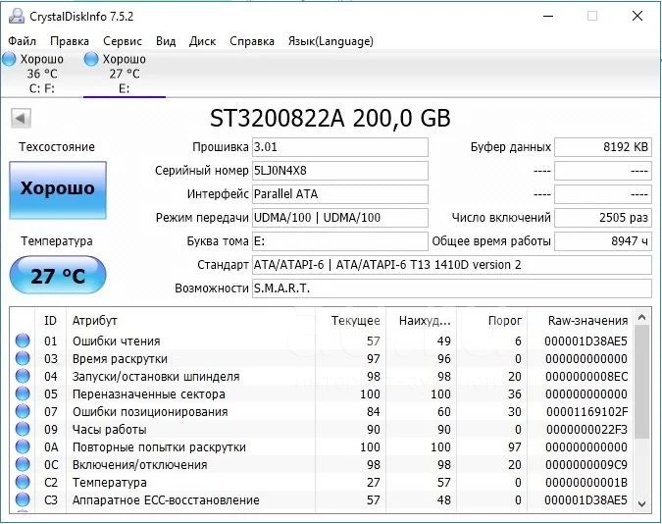Click the ST3200822A 200,0 GB disk title
This screenshot has height=524, width=662.
point(331,118)
